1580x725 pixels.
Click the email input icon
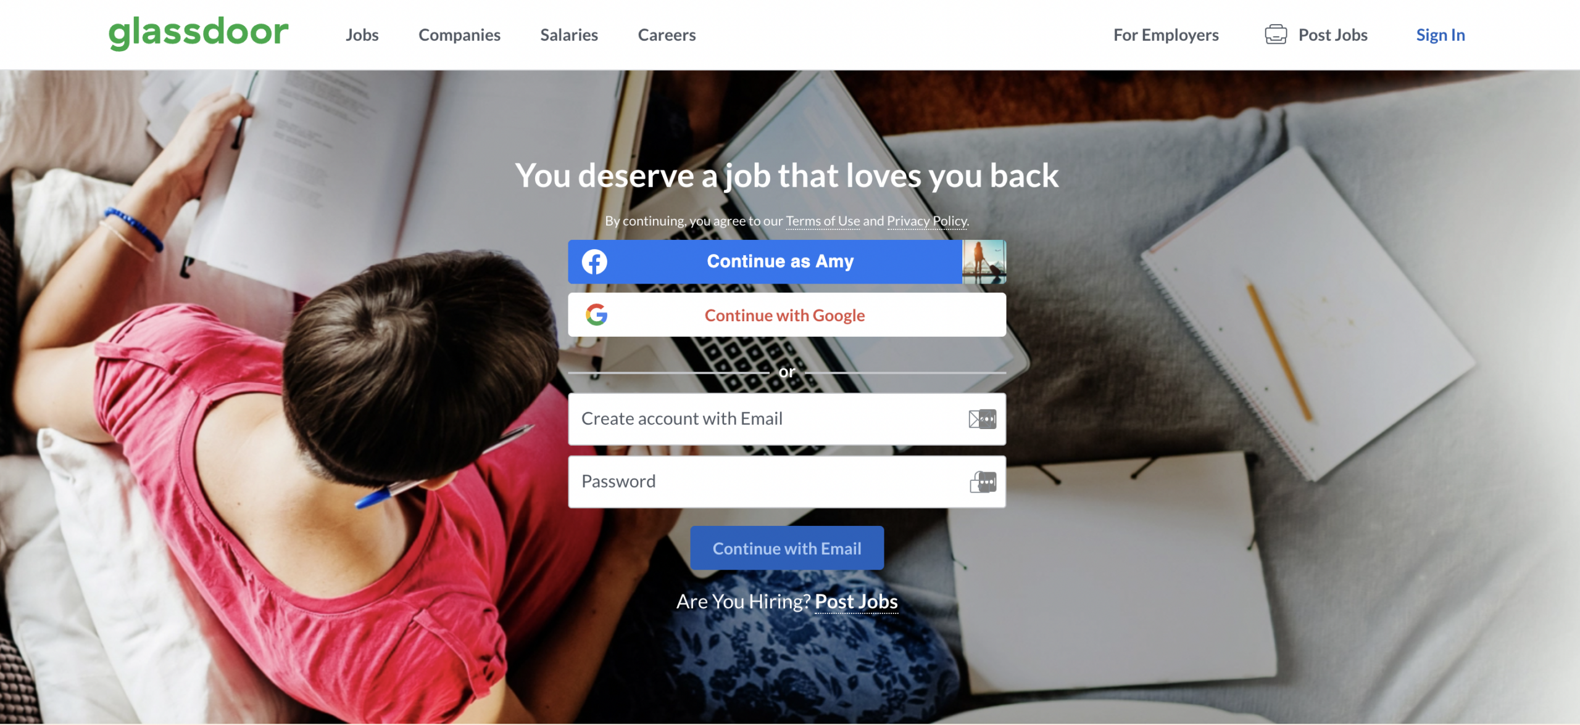(983, 418)
